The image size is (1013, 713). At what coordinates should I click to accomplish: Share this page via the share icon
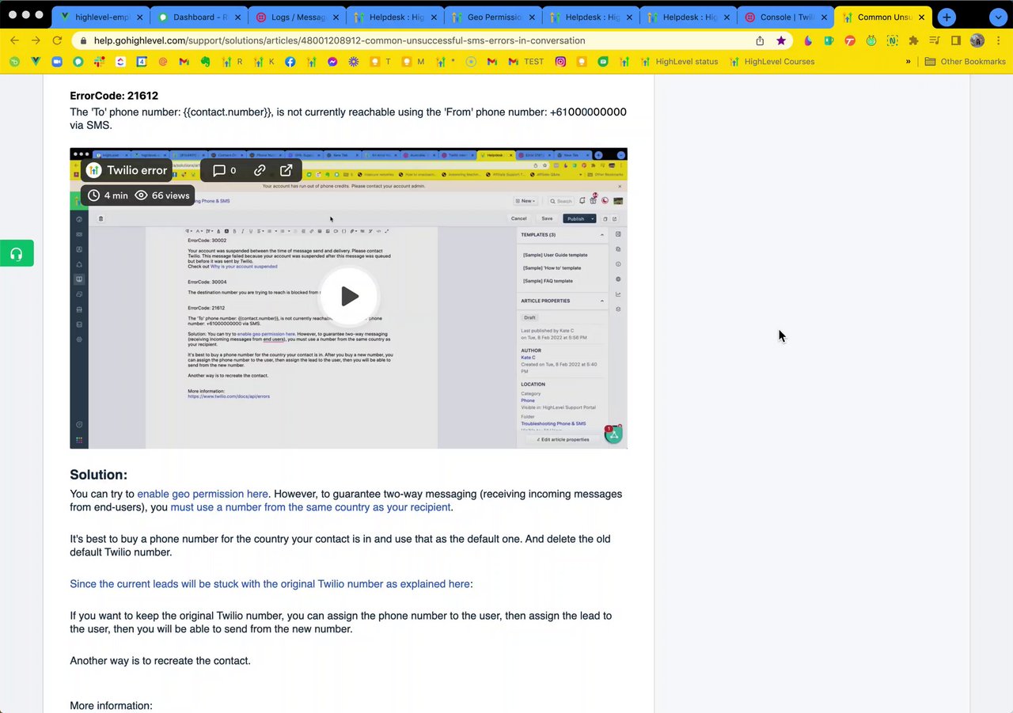pyautogui.click(x=760, y=40)
